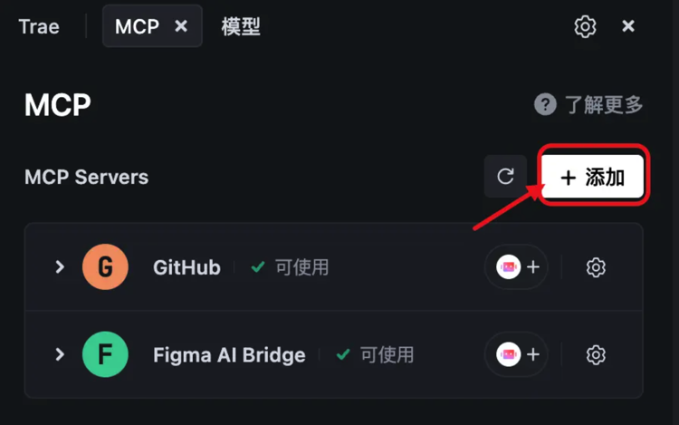Open Figma AI Bridge settings gear
The image size is (679, 425).
click(596, 355)
